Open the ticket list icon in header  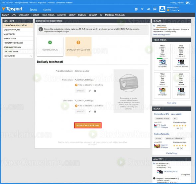pos(136,9)
